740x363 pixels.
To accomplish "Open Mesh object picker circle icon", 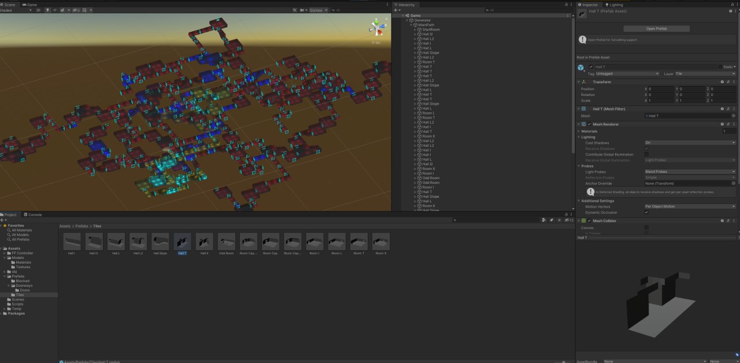I will pos(734,116).
